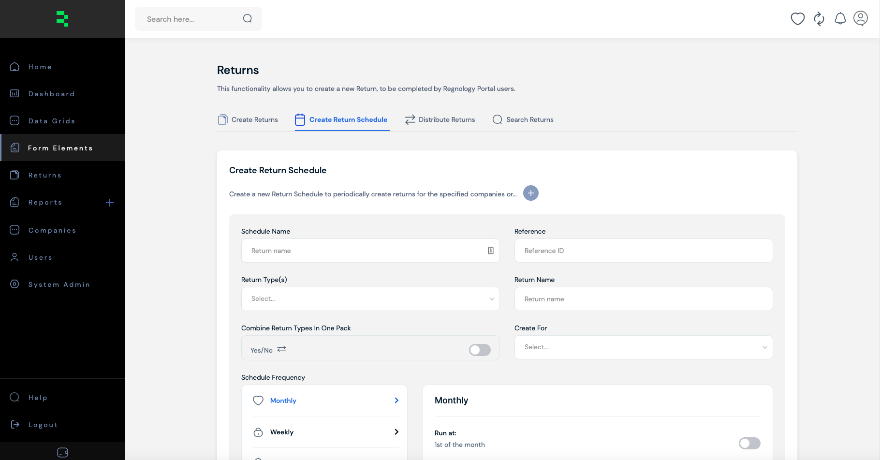This screenshot has width=880, height=460.
Task: Switch to the Distribute Returns tab
Action: [x=440, y=119]
